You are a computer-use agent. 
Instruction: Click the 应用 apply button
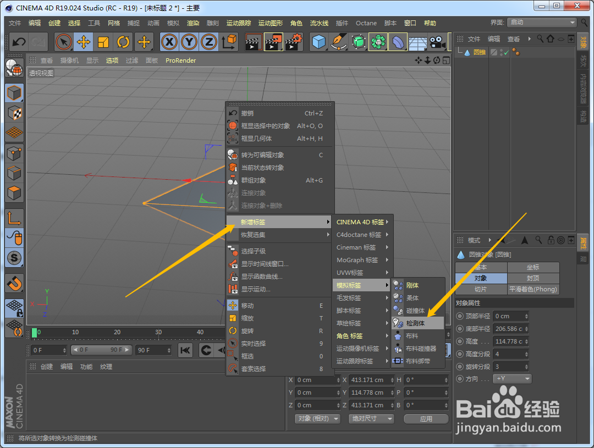[x=426, y=419]
